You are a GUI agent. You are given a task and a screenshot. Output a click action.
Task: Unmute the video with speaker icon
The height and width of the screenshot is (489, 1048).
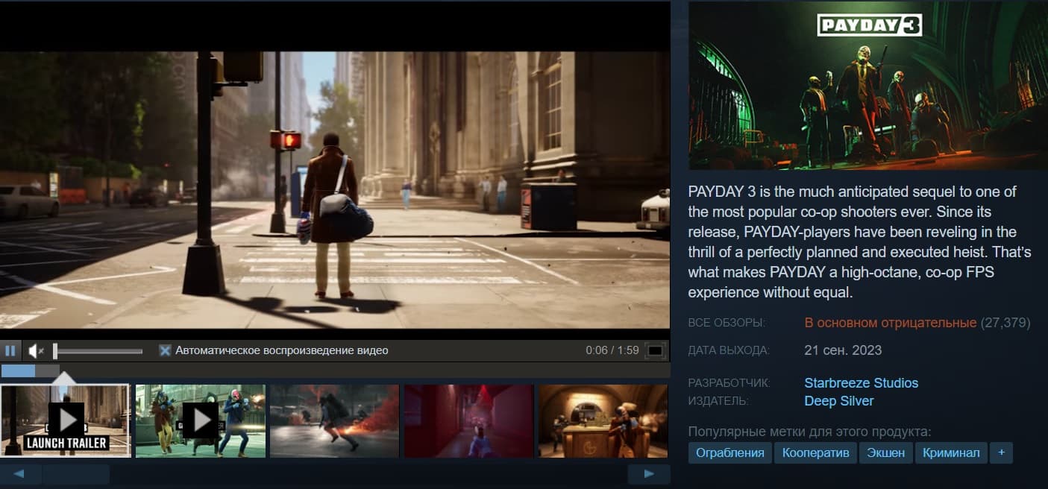(x=36, y=350)
